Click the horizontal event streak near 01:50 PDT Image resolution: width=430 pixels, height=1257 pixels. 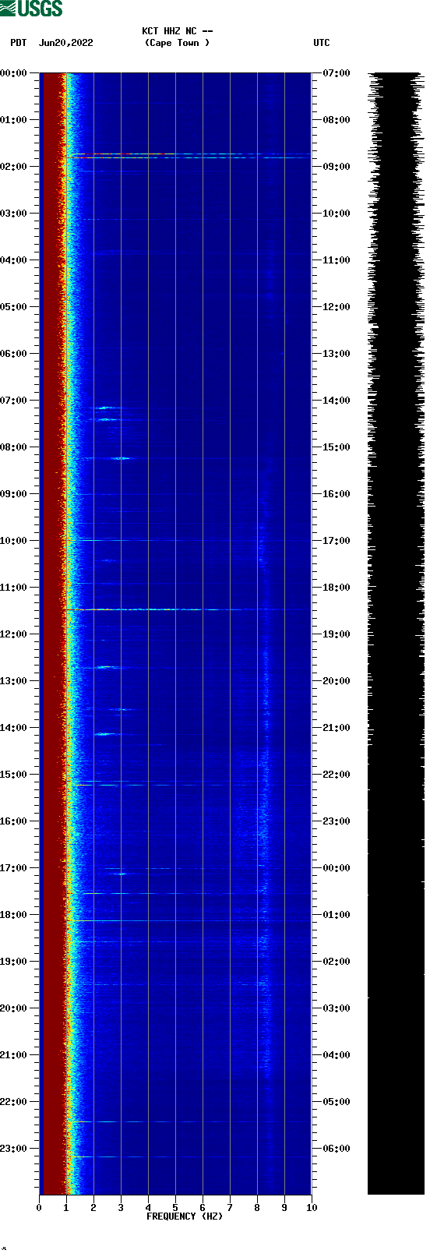pyautogui.click(x=187, y=157)
